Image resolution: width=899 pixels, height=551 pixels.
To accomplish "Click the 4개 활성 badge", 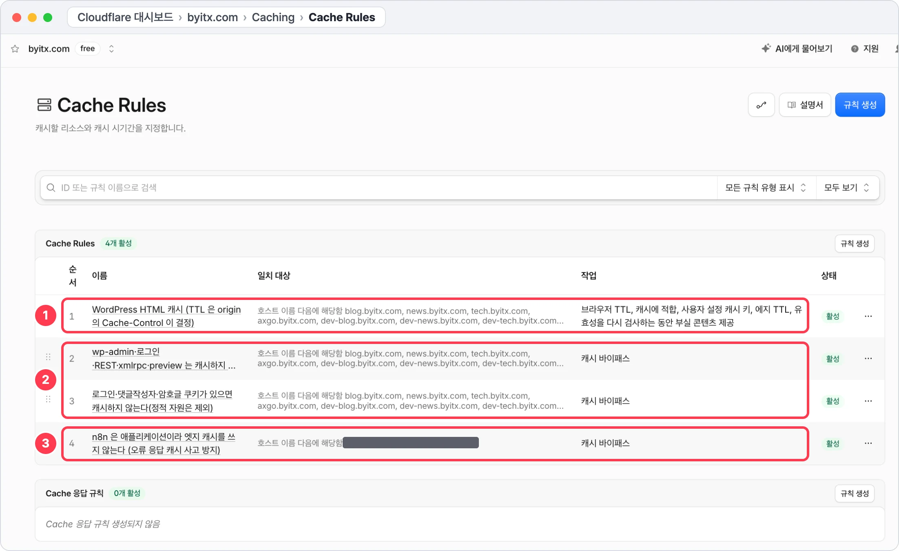I will [118, 244].
